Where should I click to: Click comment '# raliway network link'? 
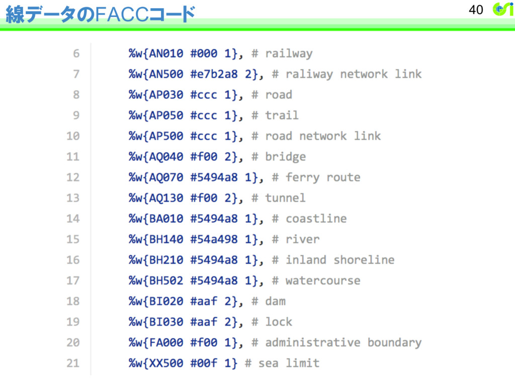347,74
